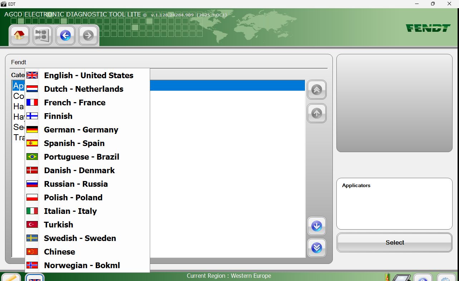Jump to top with double up arrow

point(316,90)
